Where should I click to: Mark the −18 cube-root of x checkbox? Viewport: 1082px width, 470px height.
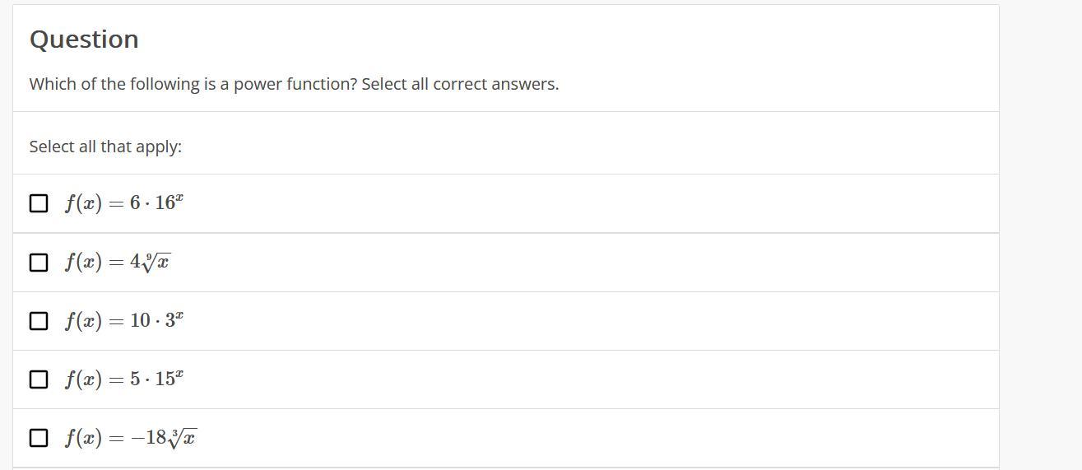[x=39, y=437]
